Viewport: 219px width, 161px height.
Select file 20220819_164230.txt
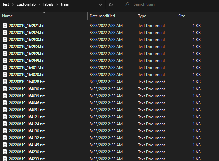[x=27, y=152]
